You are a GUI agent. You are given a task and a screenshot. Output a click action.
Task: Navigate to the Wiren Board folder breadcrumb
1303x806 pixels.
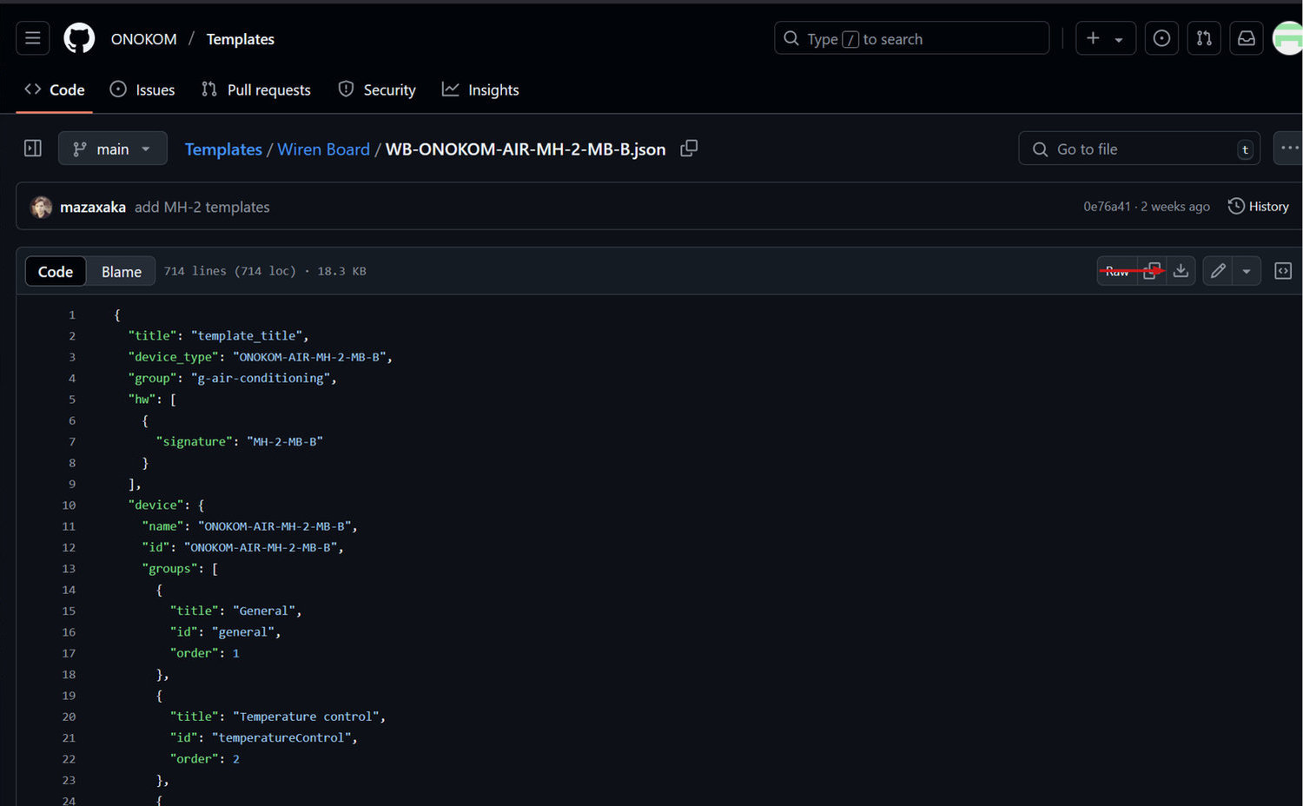324,149
